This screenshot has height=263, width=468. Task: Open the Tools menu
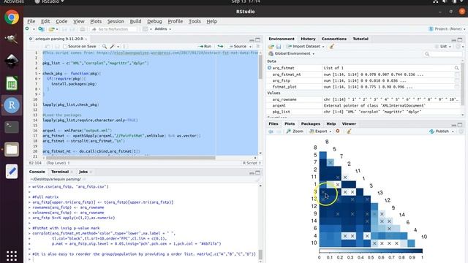195,21
